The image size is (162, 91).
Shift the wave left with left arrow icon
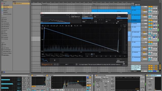60,26
